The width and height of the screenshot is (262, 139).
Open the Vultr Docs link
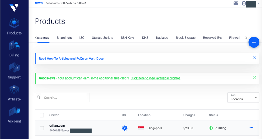[x=96, y=59]
